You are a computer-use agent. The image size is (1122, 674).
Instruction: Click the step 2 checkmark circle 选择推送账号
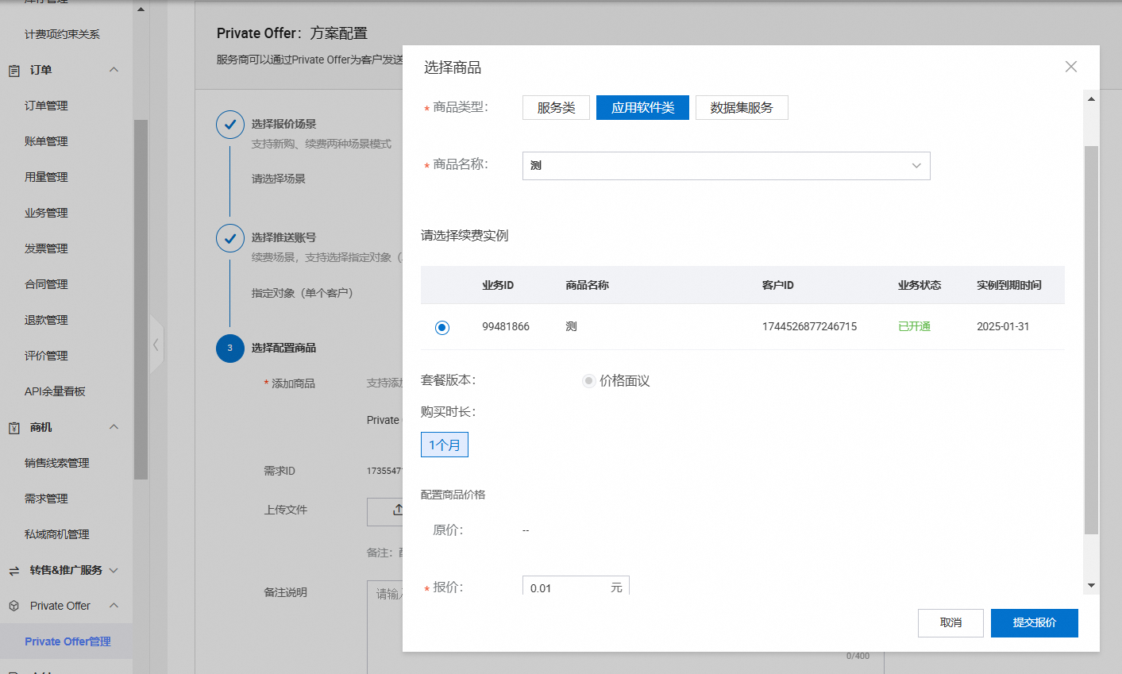tap(230, 237)
